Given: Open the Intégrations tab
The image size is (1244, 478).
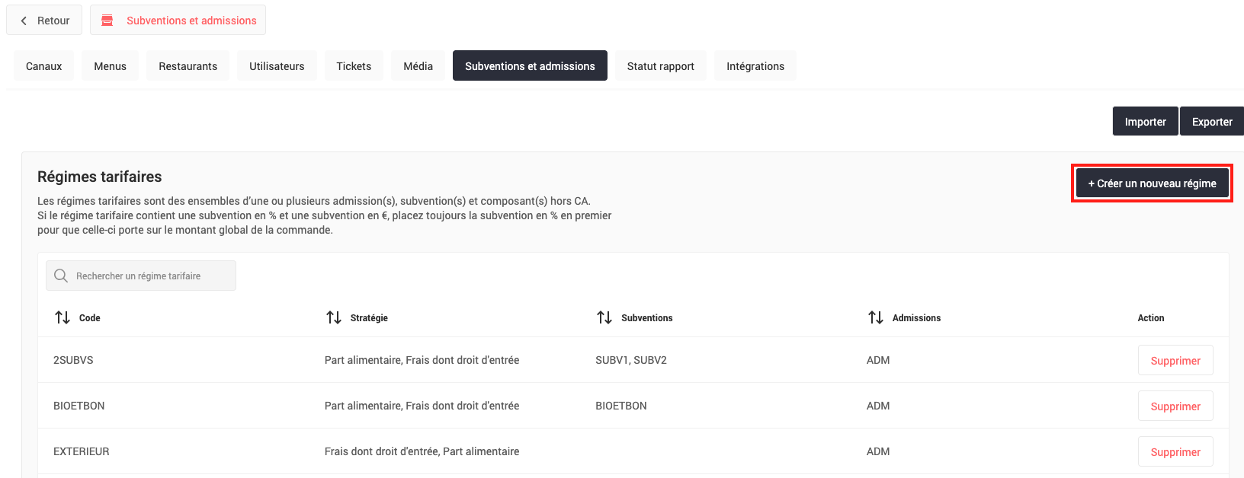Looking at the screenshot, I should 755,66.
